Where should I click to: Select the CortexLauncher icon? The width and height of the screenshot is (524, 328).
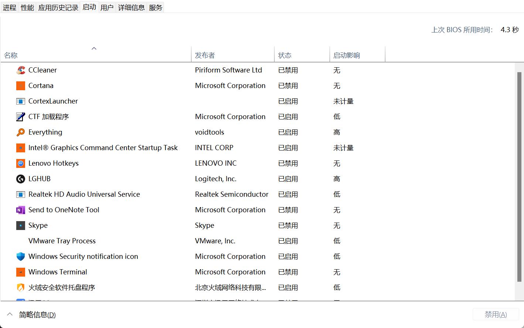[x=21, y=101]
